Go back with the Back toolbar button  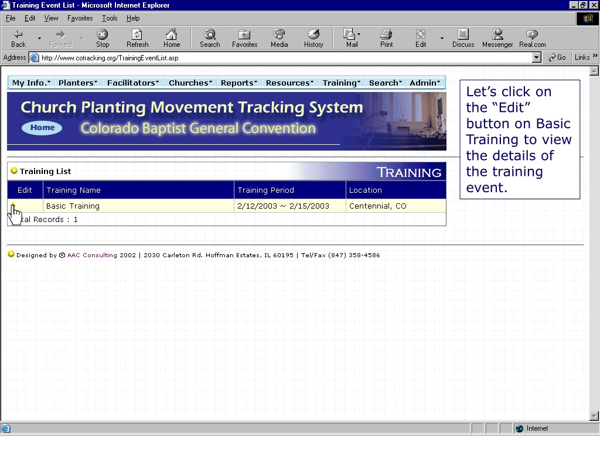pos(18,38)
